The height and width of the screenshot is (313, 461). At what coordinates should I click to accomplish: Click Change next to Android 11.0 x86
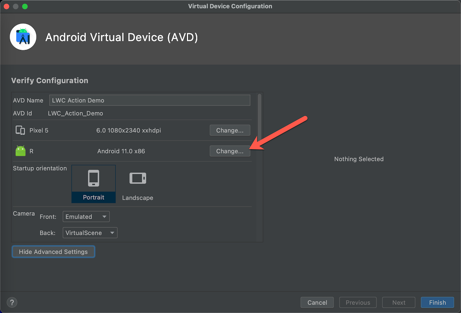click(x=230, y=151)
